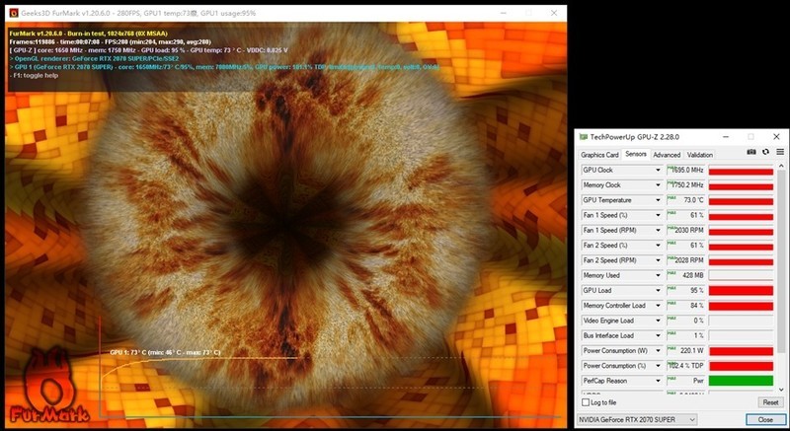Click 102.4 % TDP value

tap(686, 366)
